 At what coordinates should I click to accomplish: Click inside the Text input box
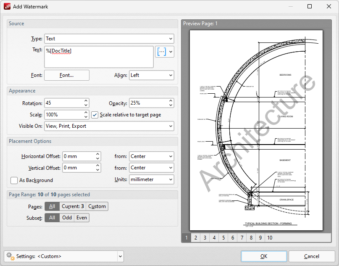[x=99, y=57]
